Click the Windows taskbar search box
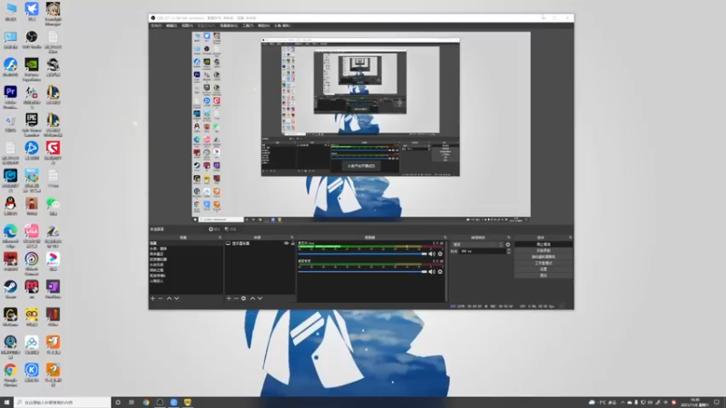 [63, 403]
